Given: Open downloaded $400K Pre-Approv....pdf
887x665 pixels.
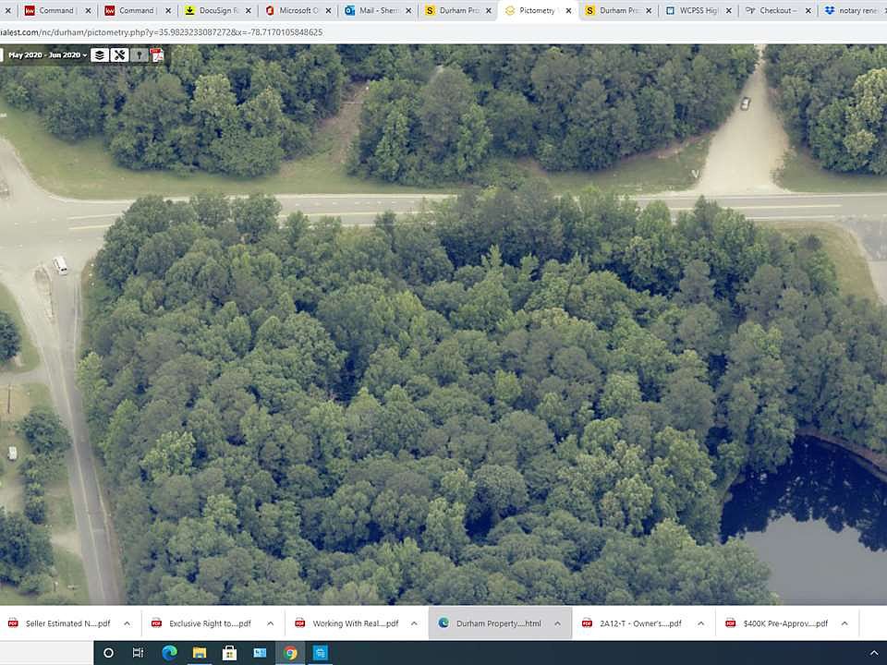Looking at the screenshot, I should 785,623.
